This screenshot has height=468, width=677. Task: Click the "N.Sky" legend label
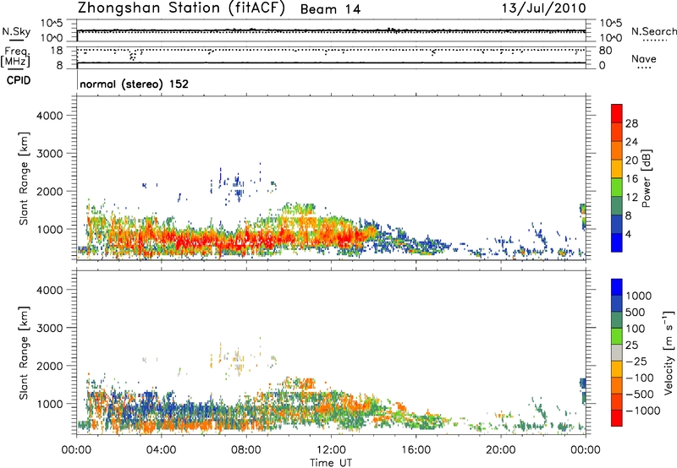(16, 31)
